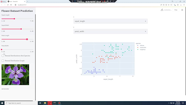The width and height of the screenshot is (186, 105).
Task: Click the find-in-page search icon
Action: tap(161, 5)
